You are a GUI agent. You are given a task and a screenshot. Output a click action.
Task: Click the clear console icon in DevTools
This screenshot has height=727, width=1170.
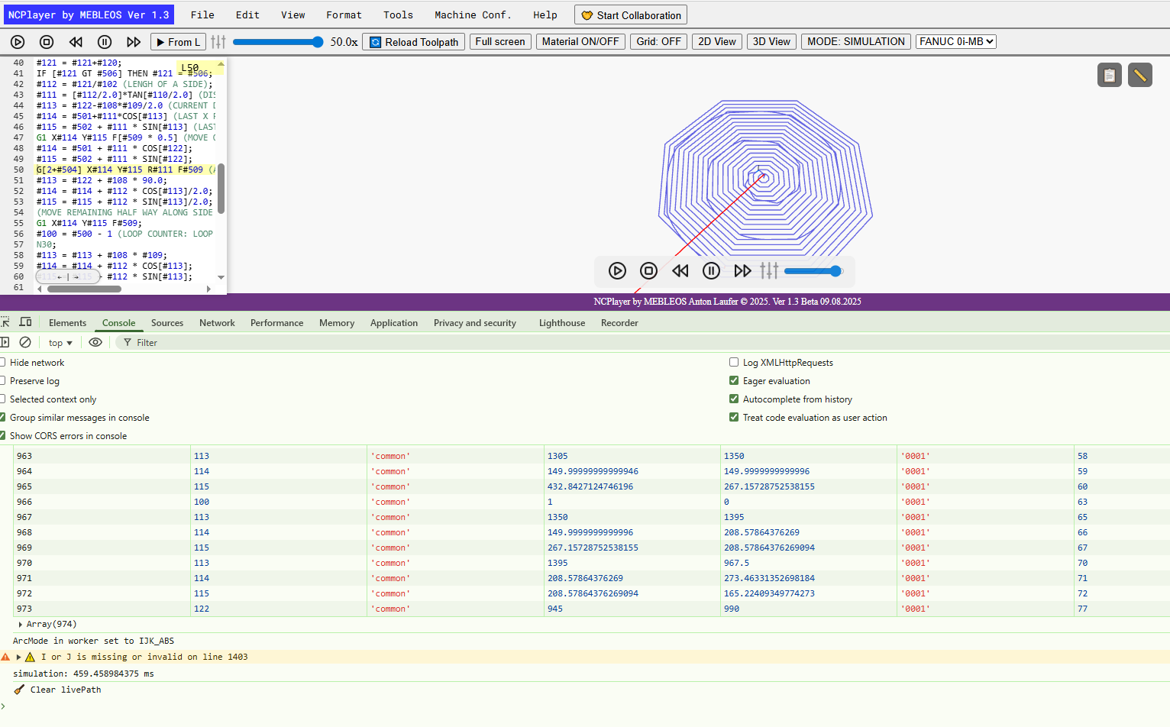click(25, 343)
